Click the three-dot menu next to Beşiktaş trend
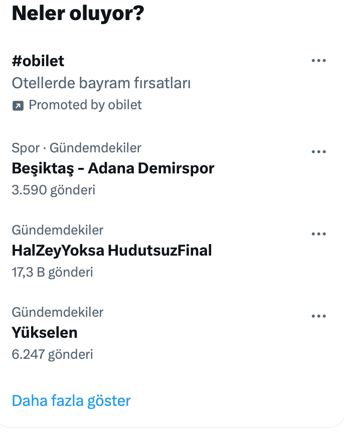 click(318, 151)
